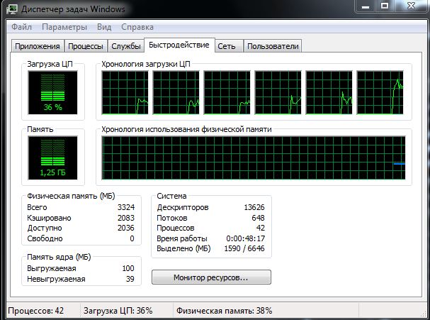Click the Время работы value 0:00:48:17
Screen dimensions: 430x320
245,238
